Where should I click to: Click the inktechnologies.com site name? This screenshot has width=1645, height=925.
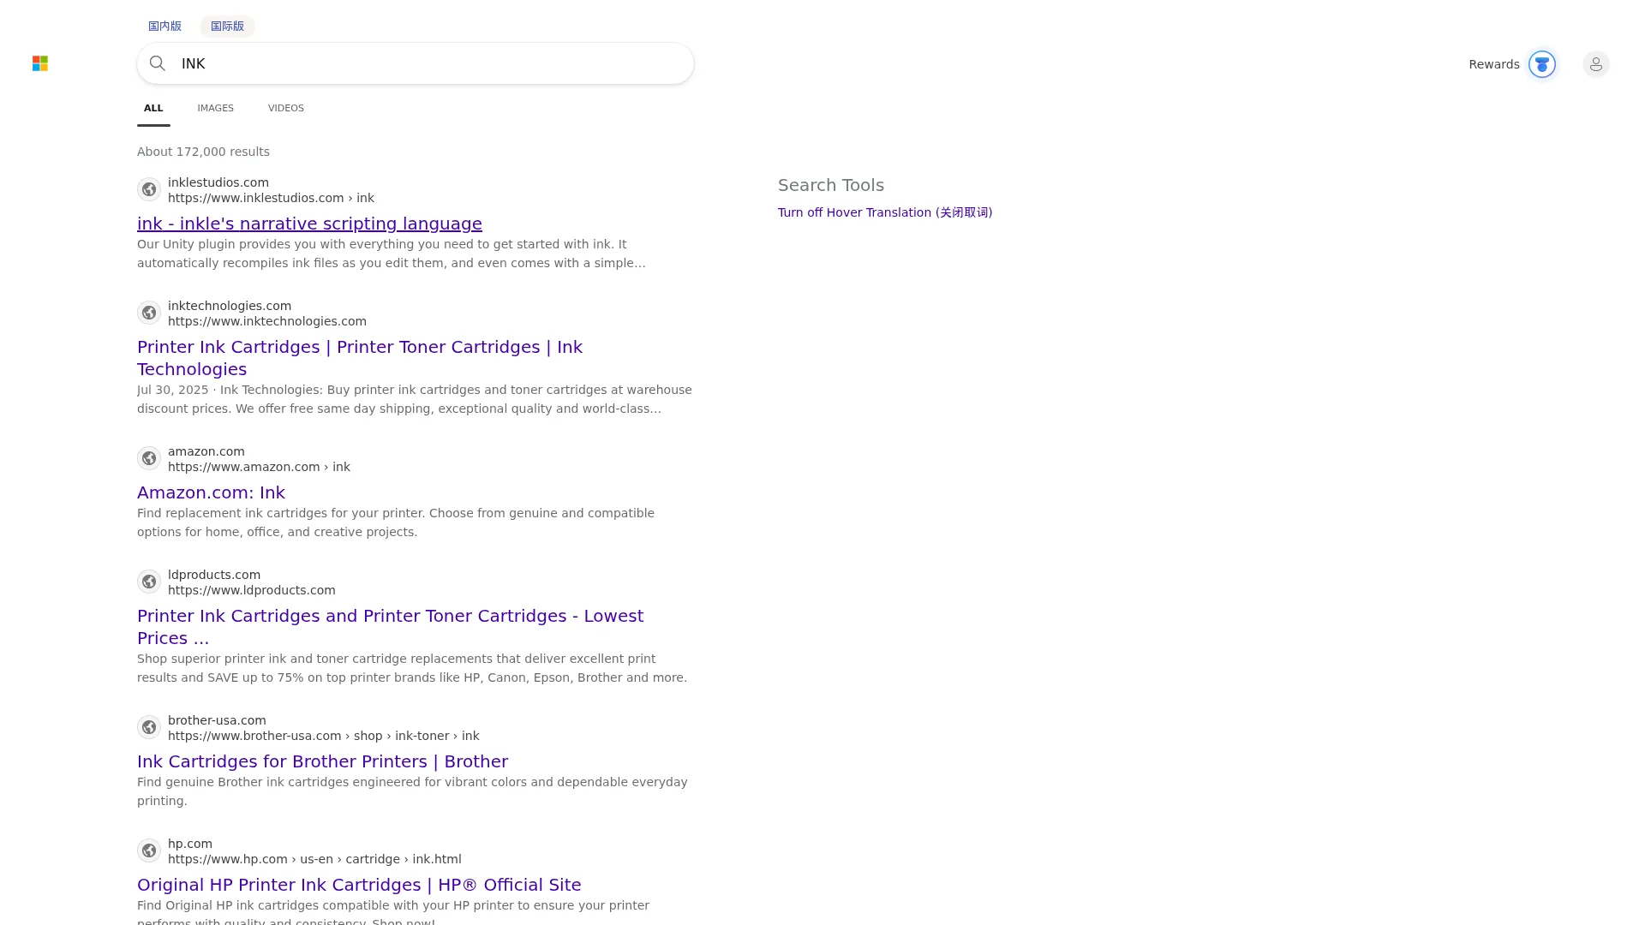[230, 306]
